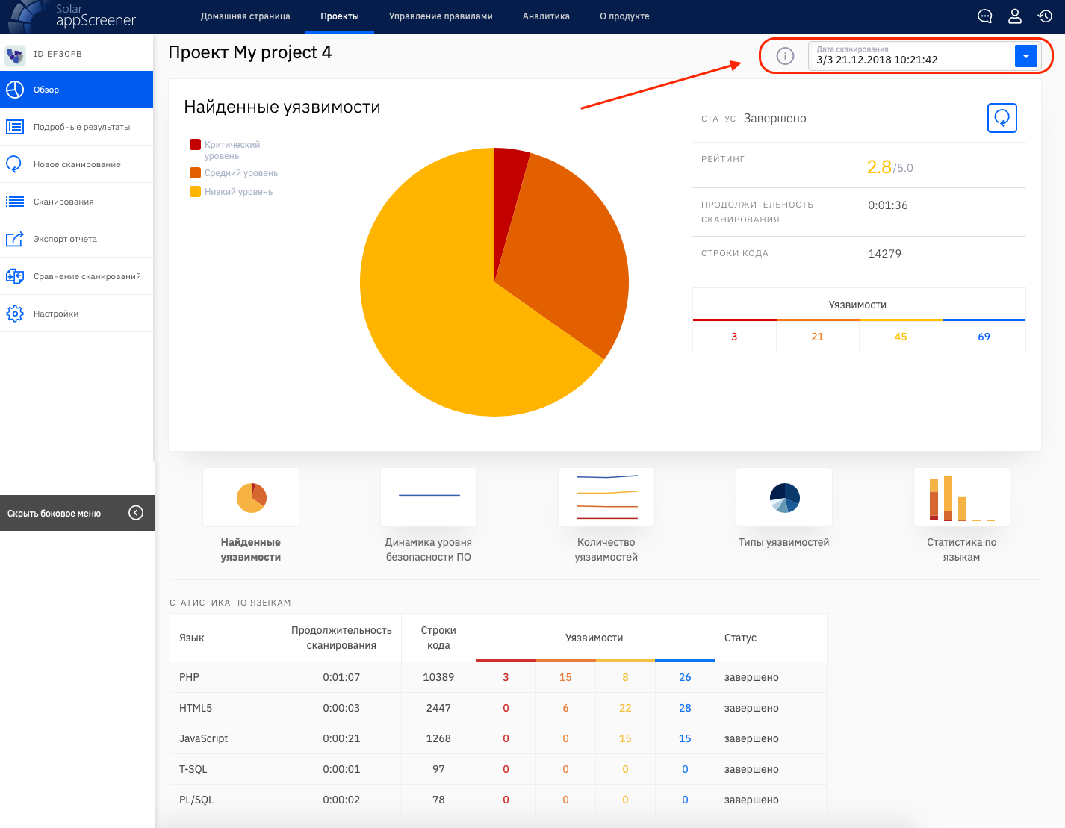The image size is (1065, 828).
Task: Switch to Аналитика tab
Action: (546, 16)
